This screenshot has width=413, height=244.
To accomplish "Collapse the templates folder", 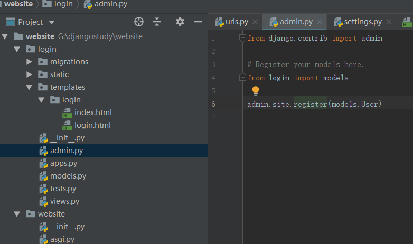I will [x=30, y=87].
